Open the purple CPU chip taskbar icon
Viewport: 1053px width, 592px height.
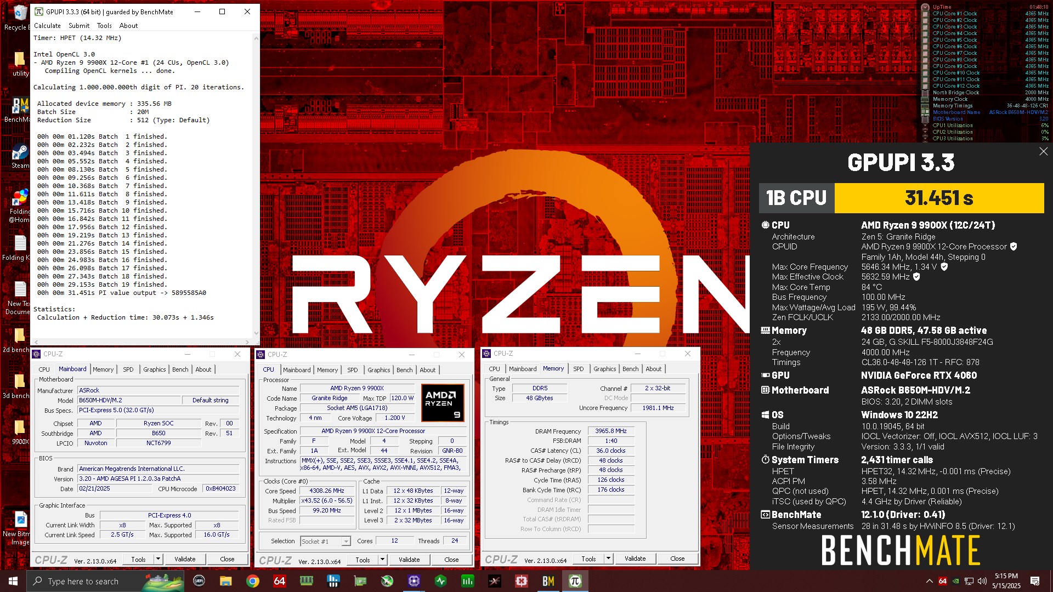pos(414,581)
